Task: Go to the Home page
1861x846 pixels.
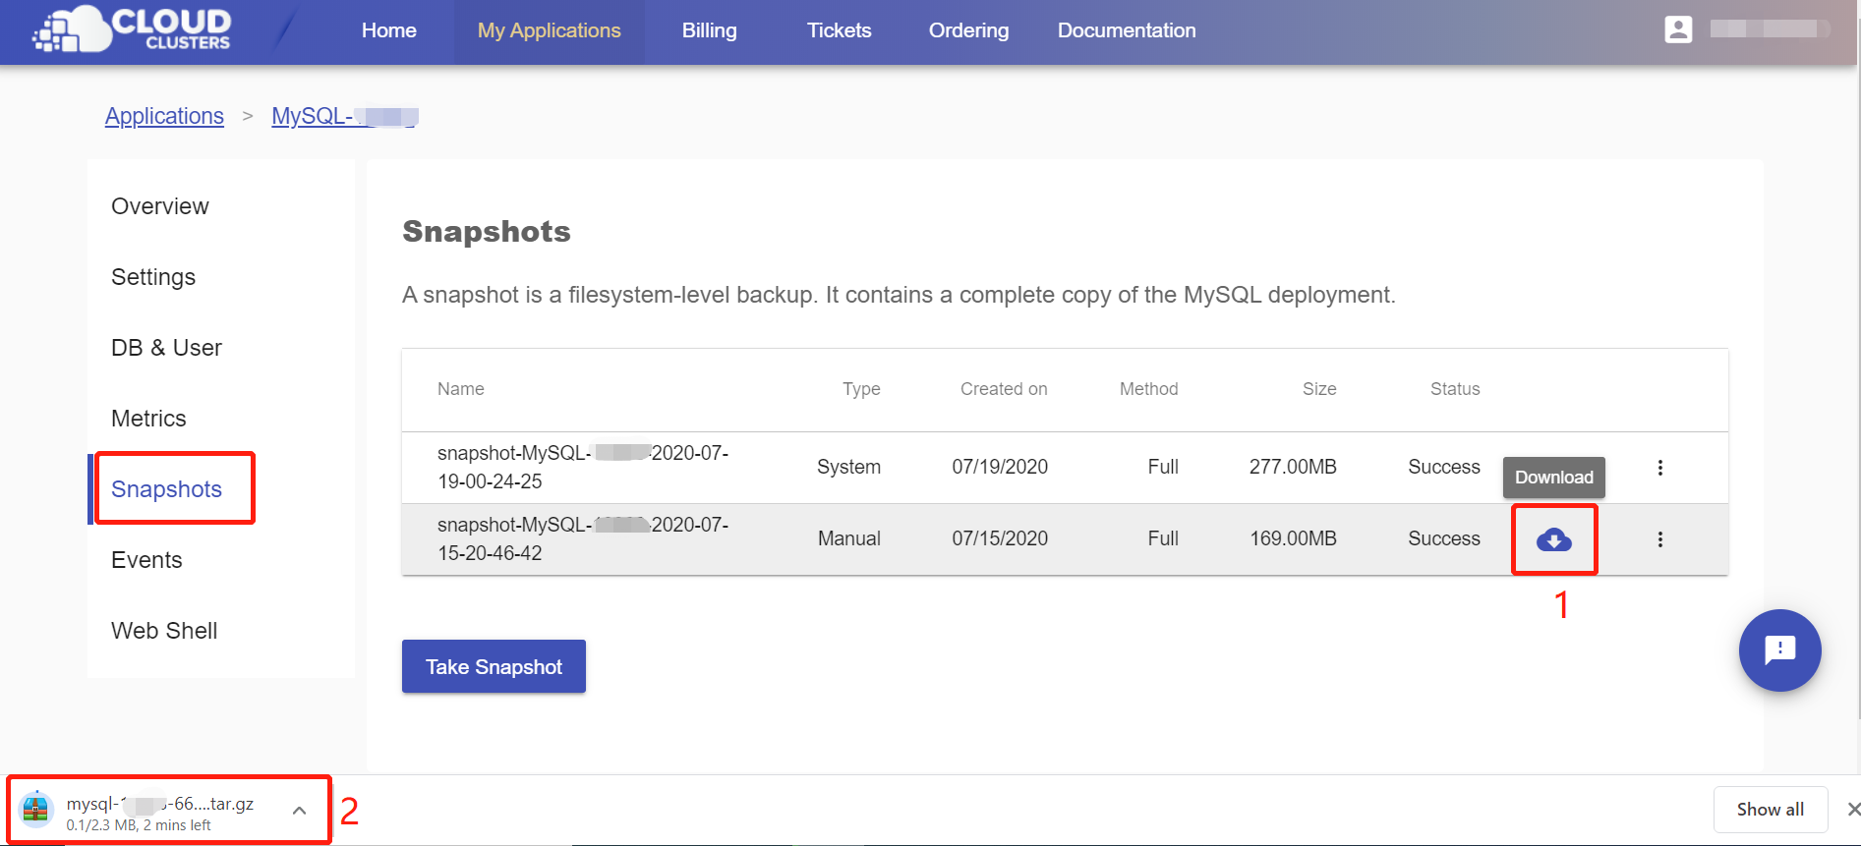Action: 389,30
